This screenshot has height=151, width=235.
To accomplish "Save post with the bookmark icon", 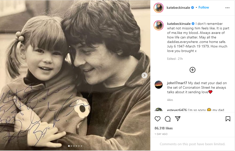I will [x=228, y=119].
